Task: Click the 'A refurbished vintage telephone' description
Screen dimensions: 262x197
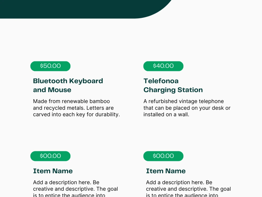Action: (187, 108)
